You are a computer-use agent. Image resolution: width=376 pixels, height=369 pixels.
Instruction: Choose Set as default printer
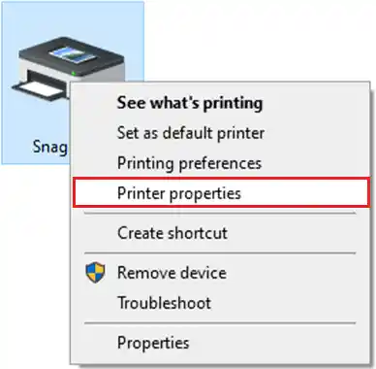(x=191, y=133)
